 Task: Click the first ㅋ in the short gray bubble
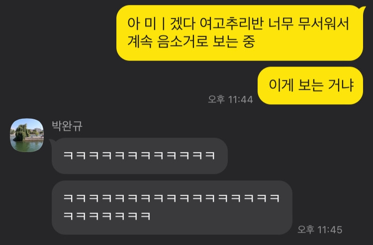[x=68, y=156]
